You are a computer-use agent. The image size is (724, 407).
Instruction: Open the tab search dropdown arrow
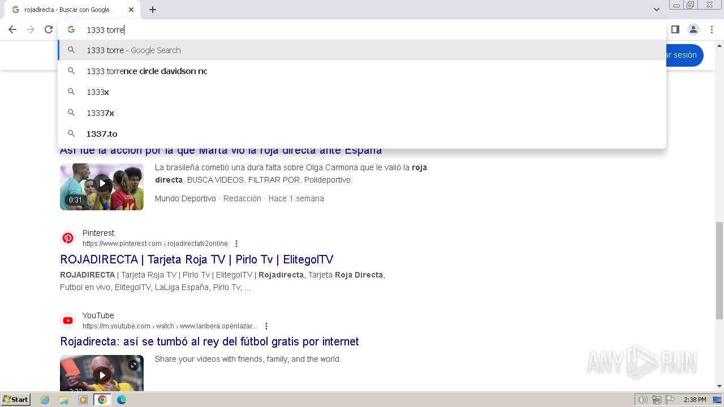(657, 10)
